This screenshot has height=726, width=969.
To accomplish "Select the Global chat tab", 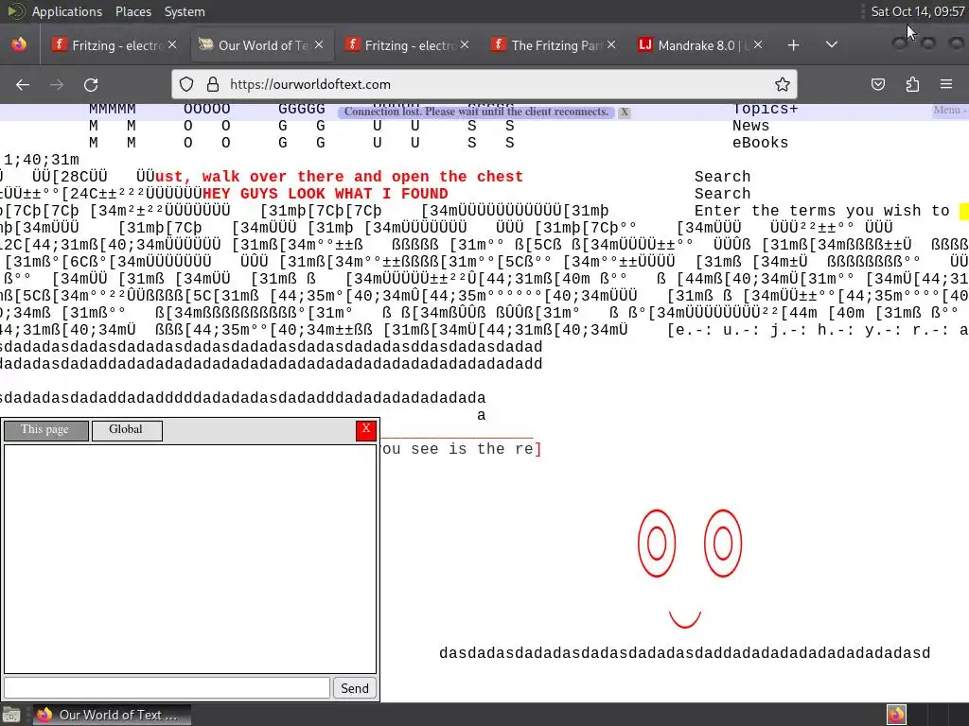I will coord(127,430).
